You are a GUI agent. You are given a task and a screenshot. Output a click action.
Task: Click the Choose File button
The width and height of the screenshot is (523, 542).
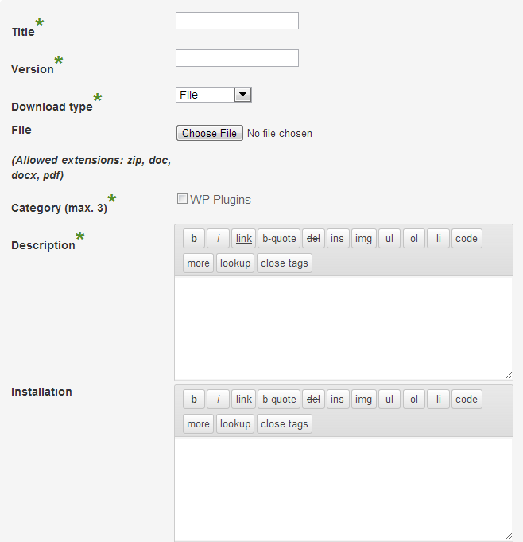(x=210, y=133)
